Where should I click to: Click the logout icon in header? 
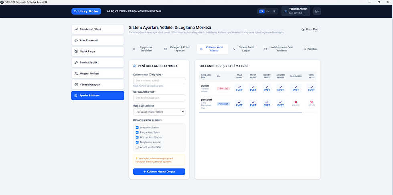point(317,11)
